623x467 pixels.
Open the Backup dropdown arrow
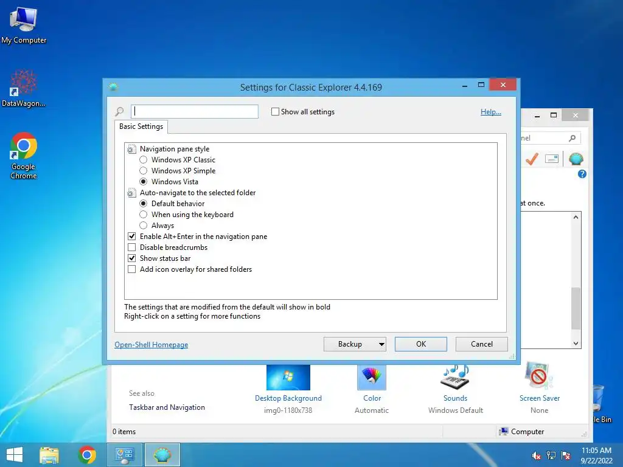click(381, 344)
